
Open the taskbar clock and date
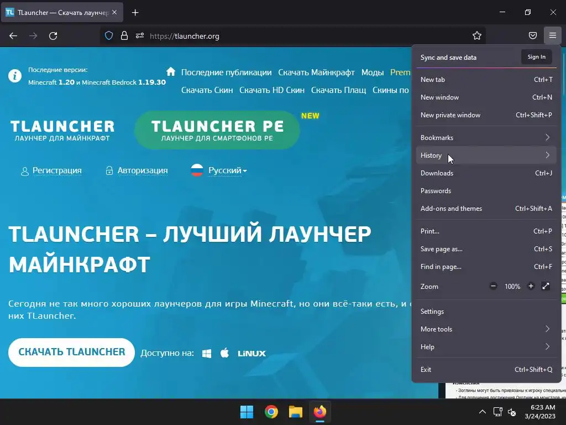pyautogui.click(x=540, y=412)
